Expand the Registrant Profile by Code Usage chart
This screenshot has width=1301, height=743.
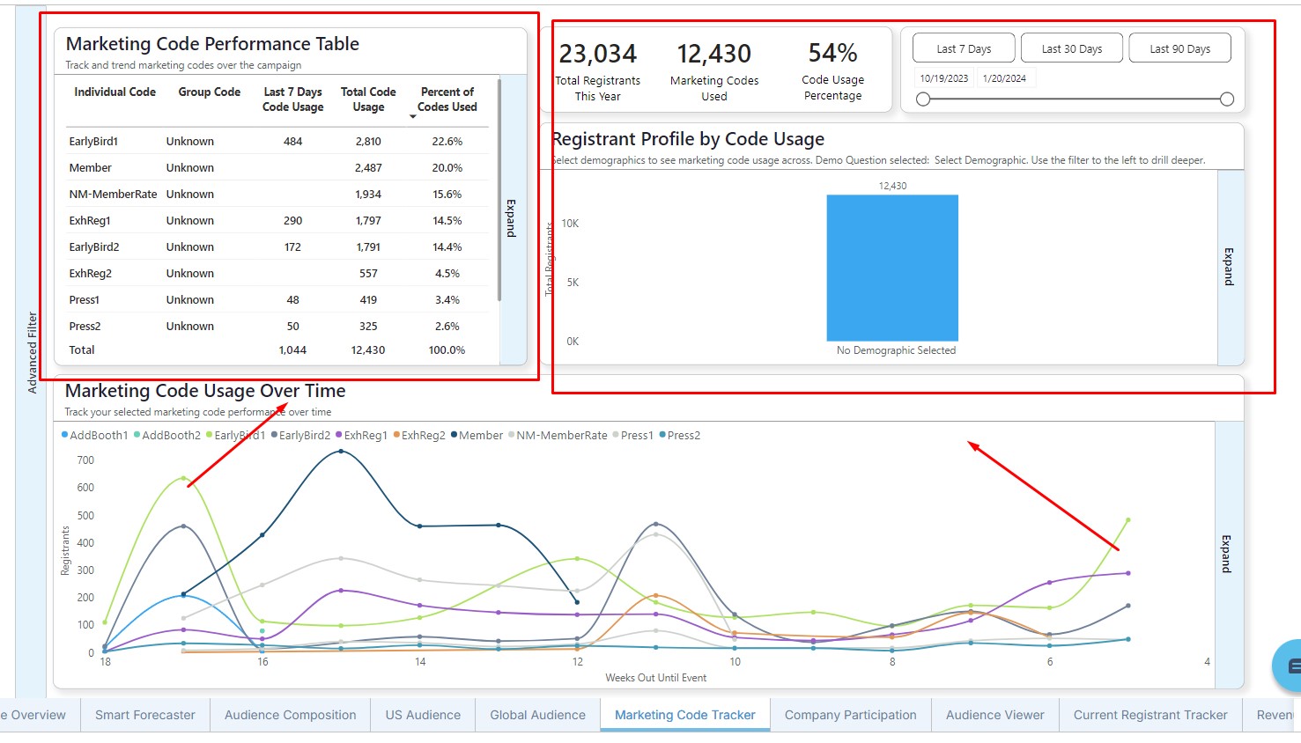point(1230,267)
